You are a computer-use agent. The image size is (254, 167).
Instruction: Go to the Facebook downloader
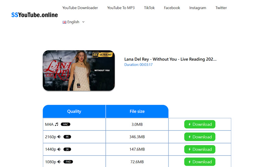pos(172,8)
